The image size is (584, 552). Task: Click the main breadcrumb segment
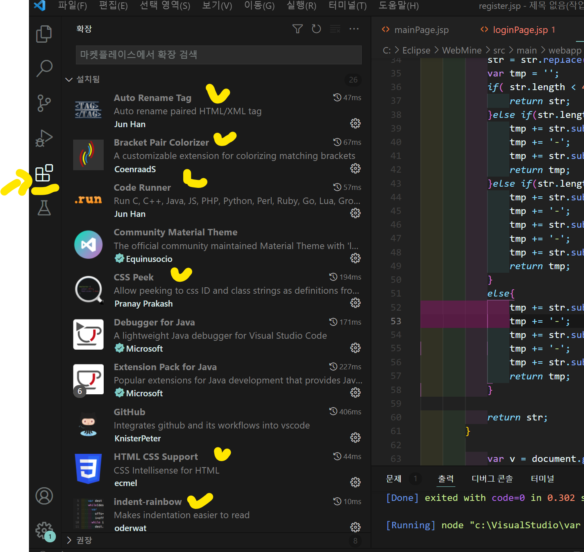coord(527,50)
